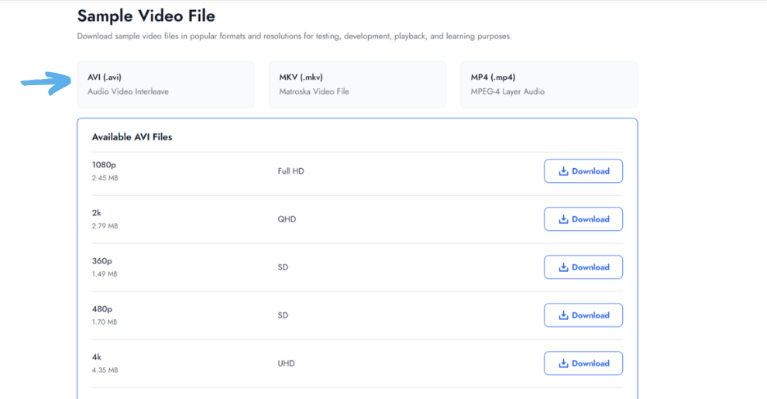Click the 'Full HD' quality label

point(291,171)
